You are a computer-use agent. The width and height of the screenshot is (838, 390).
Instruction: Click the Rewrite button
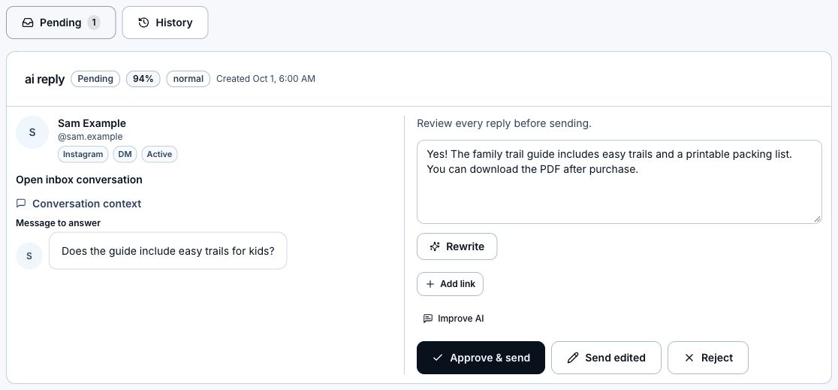click(457, 246)
